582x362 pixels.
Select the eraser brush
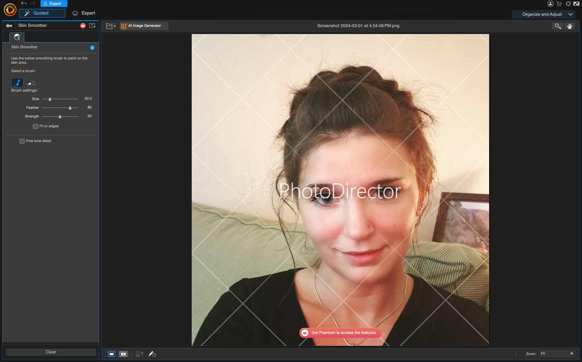(31, 83)
